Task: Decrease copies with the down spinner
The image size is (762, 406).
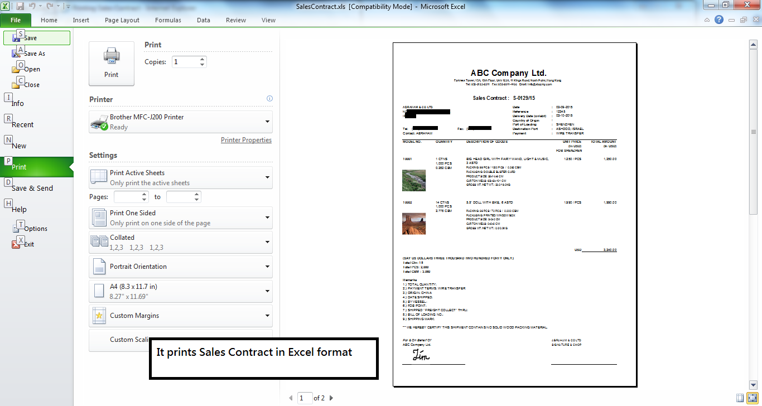Action: tap(202, 65)
